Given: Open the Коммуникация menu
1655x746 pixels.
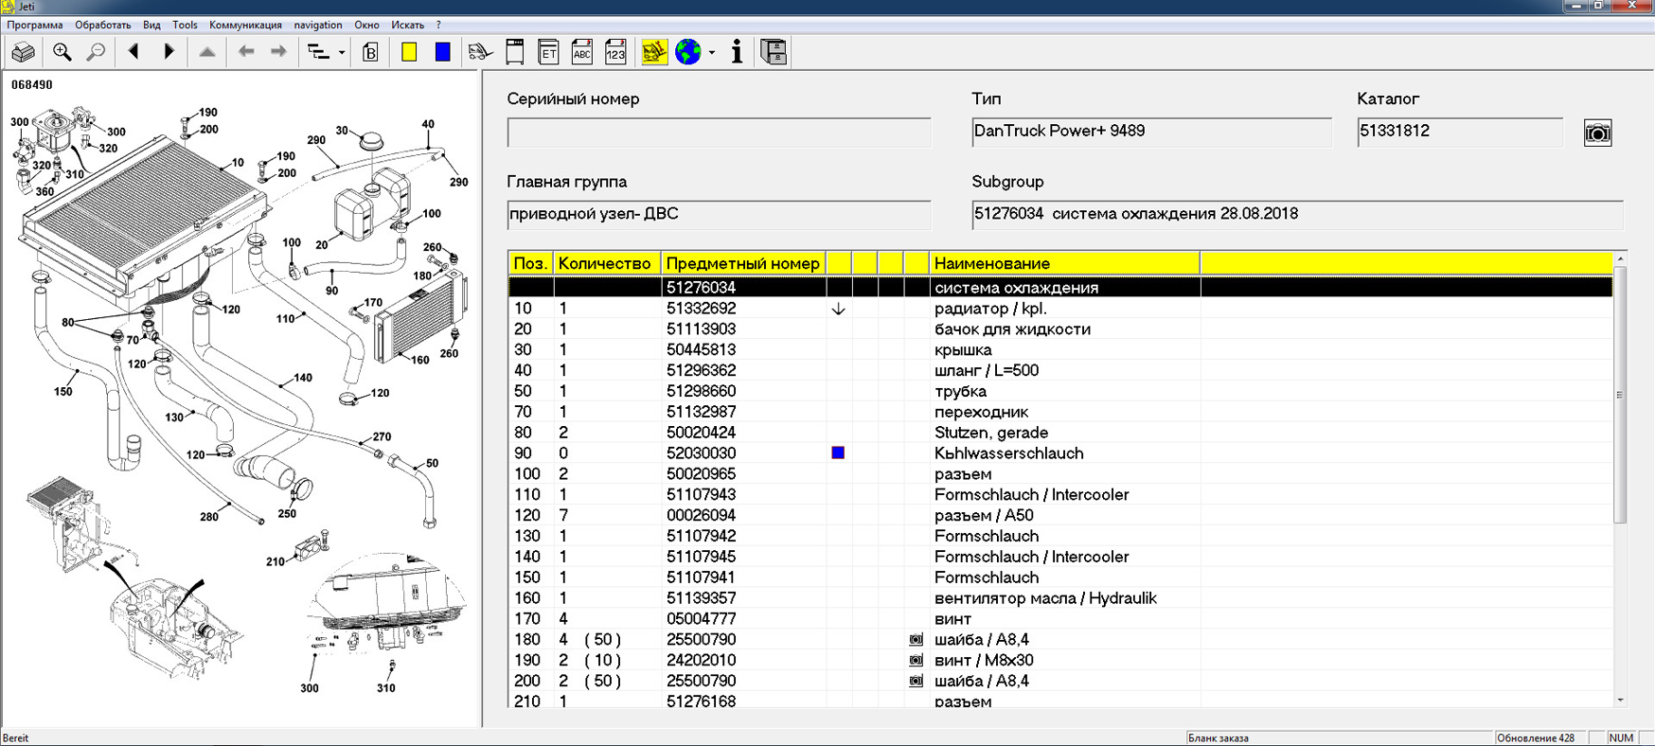Looking at the screenshot, I should pos(245,25).
